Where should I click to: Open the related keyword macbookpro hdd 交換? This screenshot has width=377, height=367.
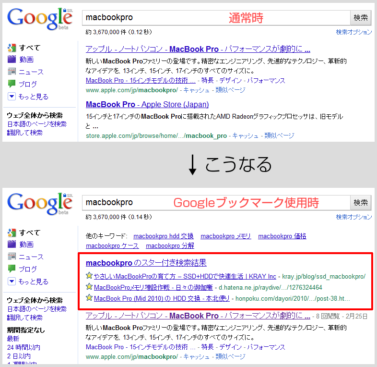[164, 236]
